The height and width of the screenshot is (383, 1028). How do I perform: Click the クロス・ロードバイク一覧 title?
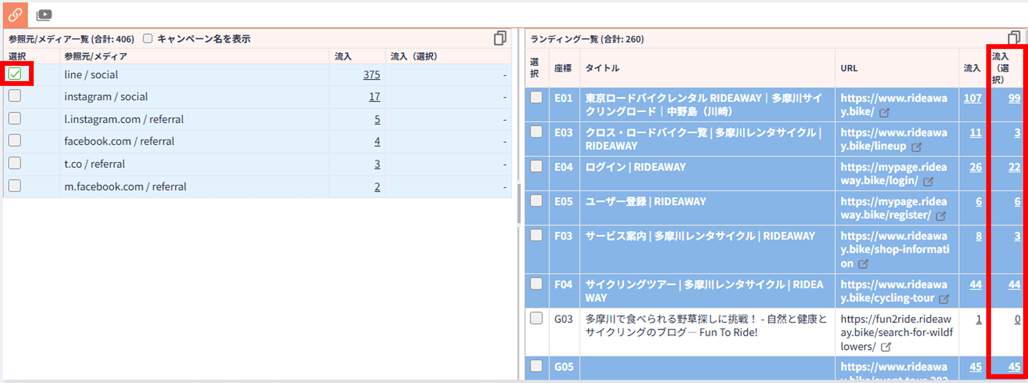pos(704,139)
